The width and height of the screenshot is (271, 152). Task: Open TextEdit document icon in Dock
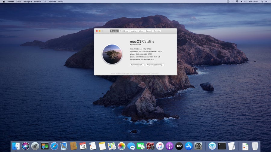click(x=232, y=146)
